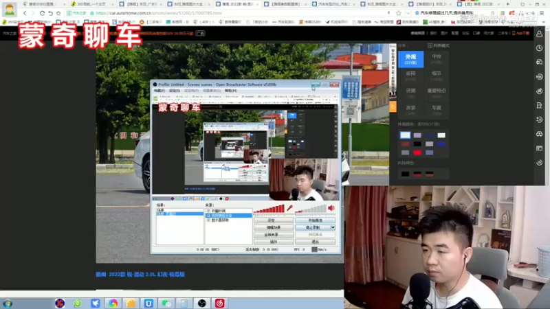Toggle first source checkbox in OBS list

pyautogui.click(x=208, y=211)
